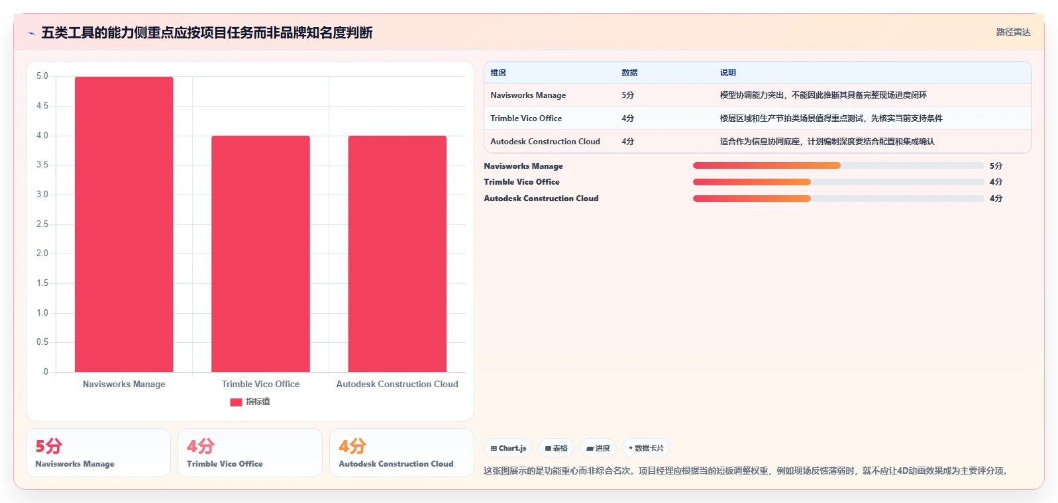Select the Navisworks Manage table row name
Viewport: 1058px width, 503px height.
(528, 95)
